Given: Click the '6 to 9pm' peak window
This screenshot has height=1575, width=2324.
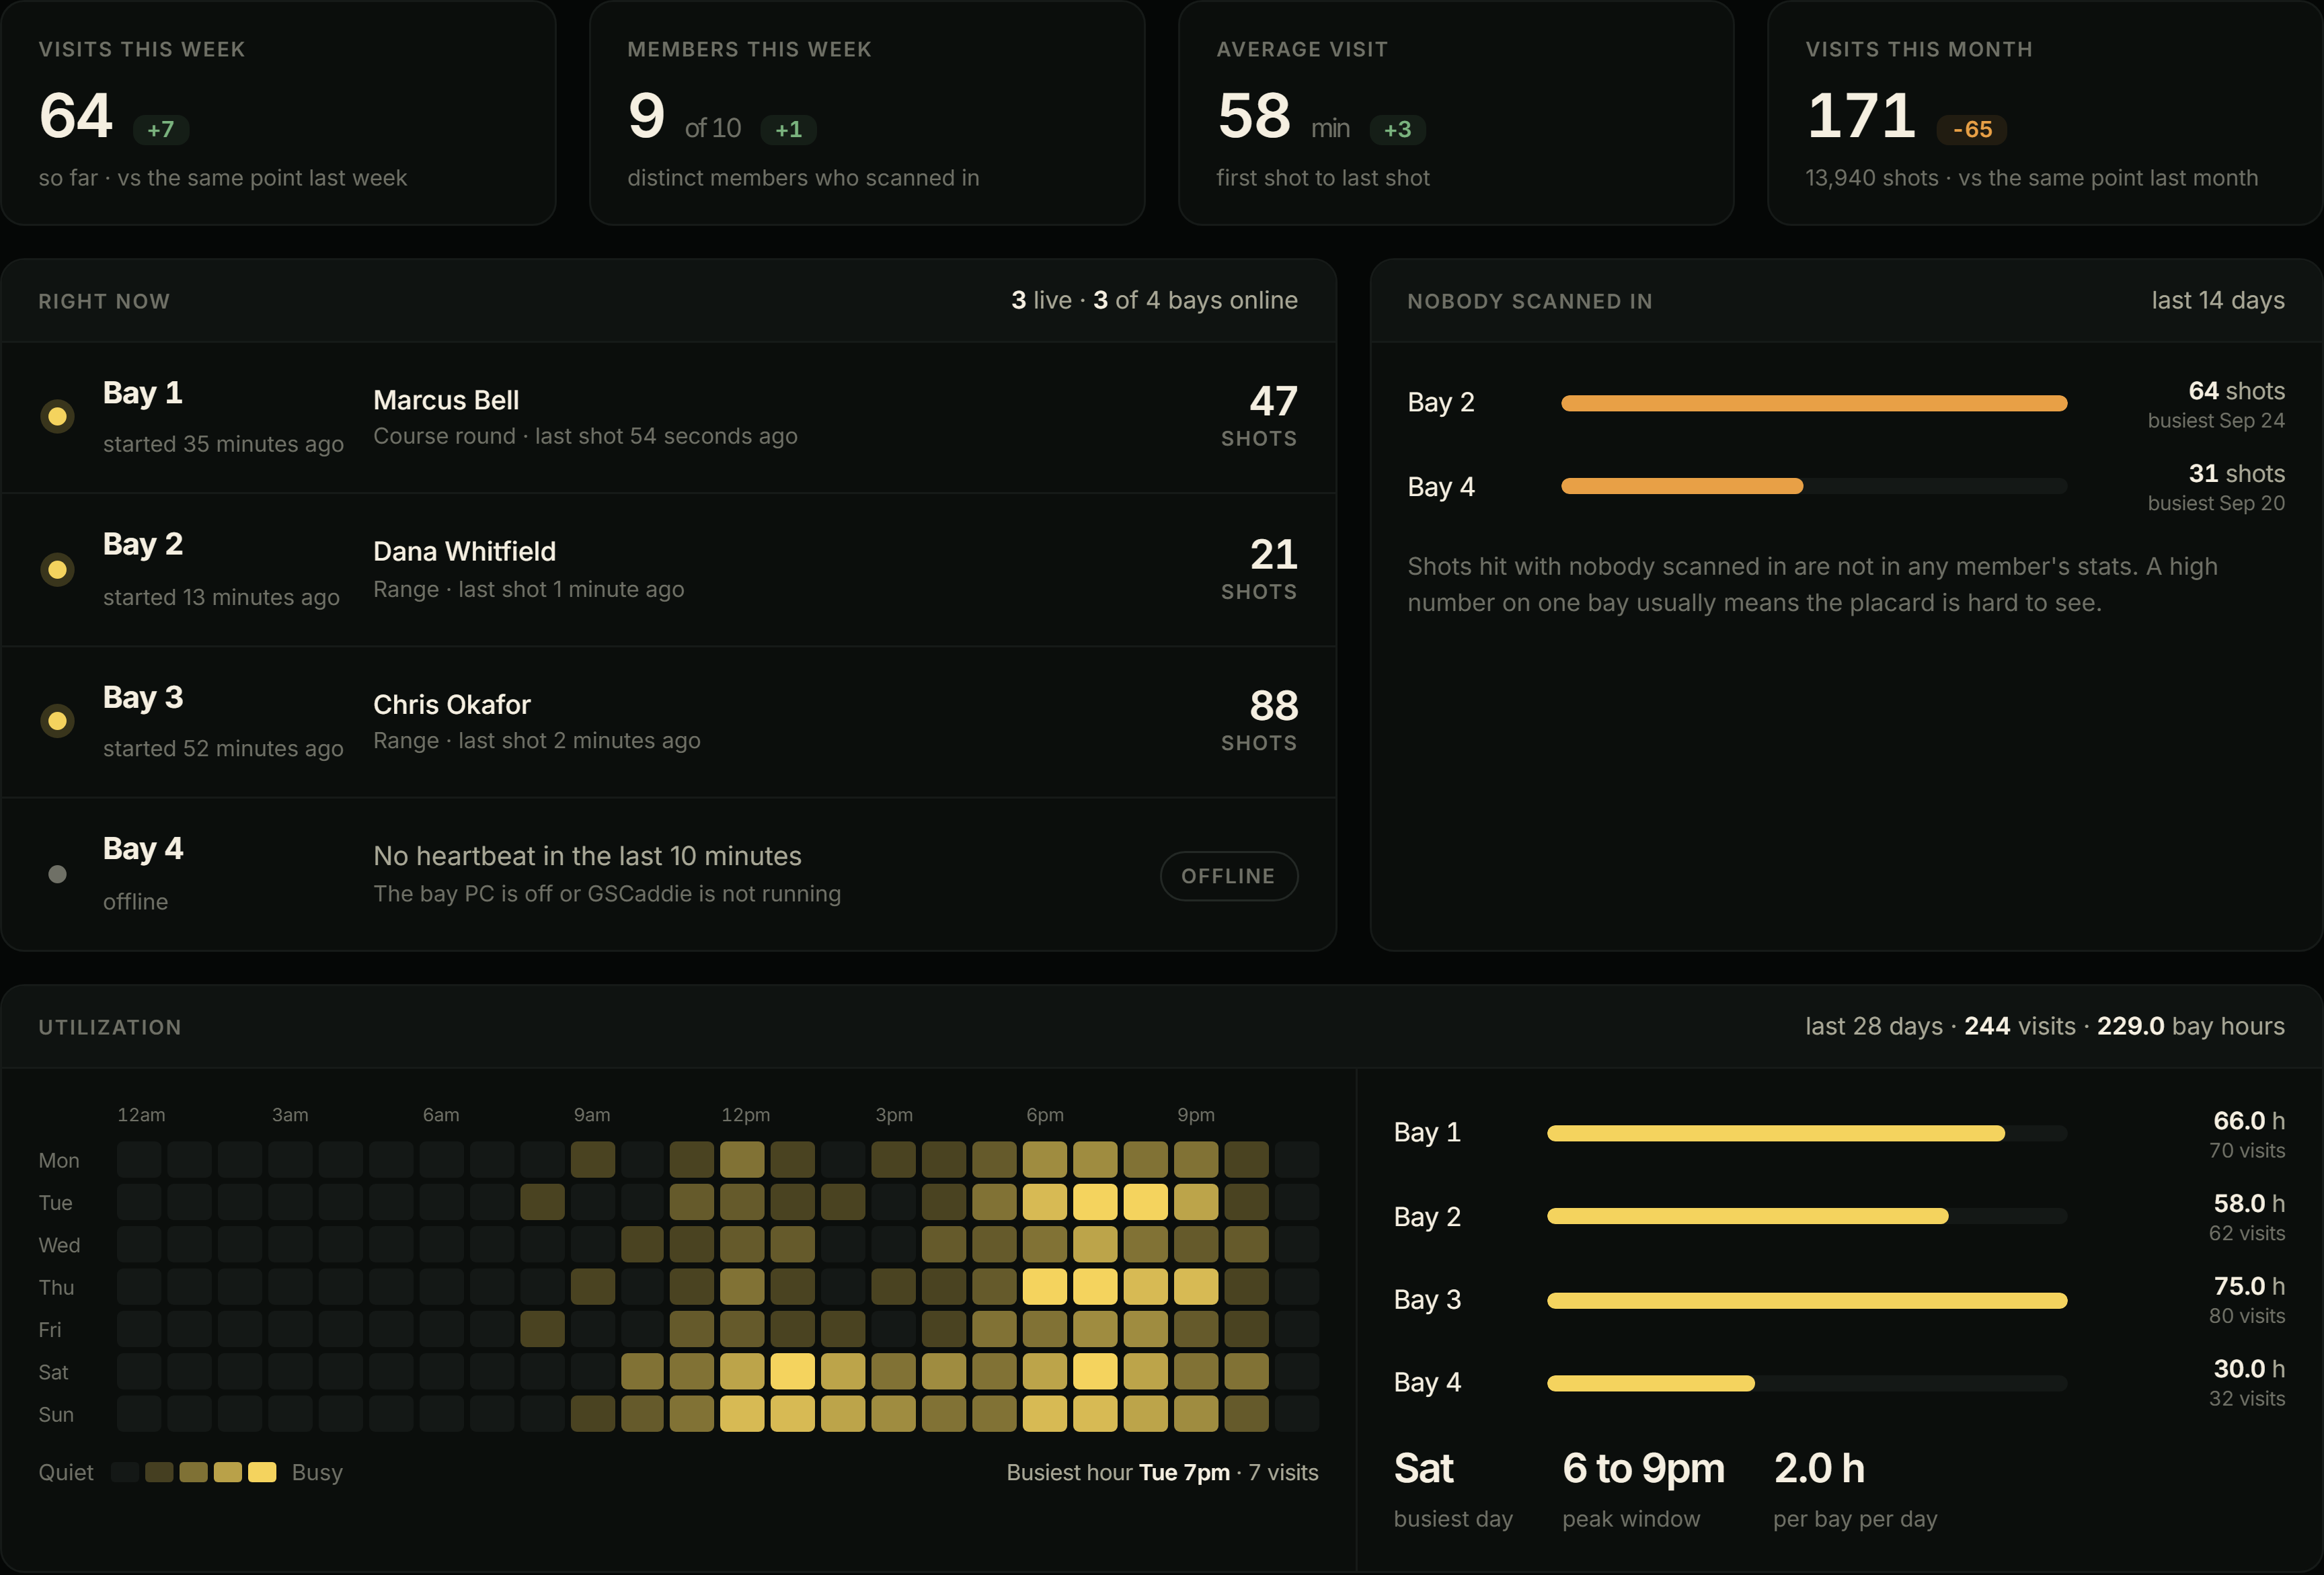Looking at the screenshot, I should (x=1643, y=1468).
